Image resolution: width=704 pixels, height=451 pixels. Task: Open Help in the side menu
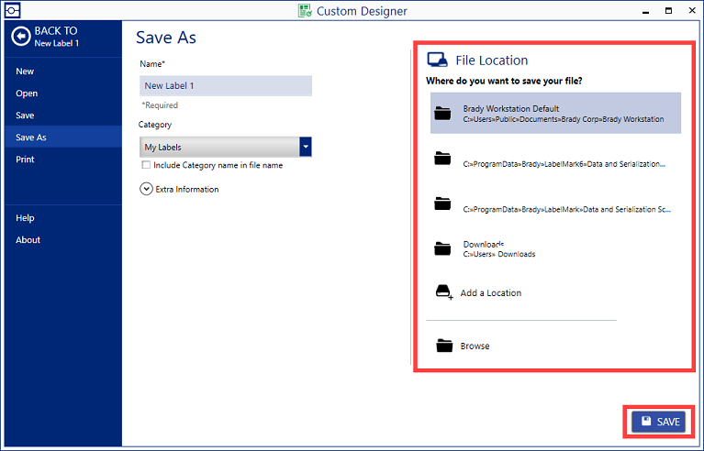pos(62,218)
